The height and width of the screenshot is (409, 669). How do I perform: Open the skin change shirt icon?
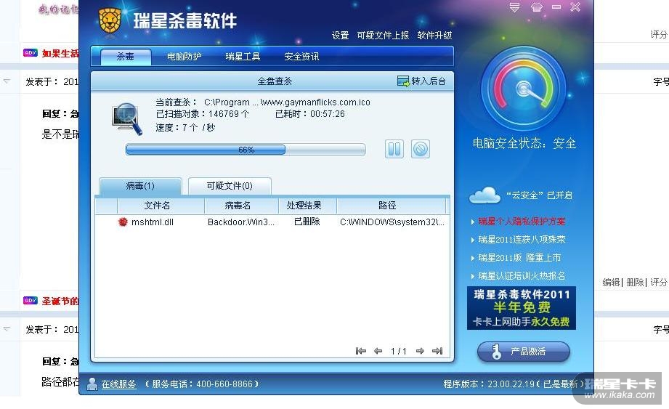(x=536, y=7)
